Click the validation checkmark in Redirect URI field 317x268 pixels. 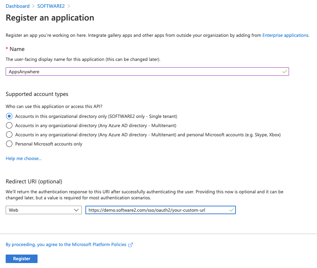231,210
